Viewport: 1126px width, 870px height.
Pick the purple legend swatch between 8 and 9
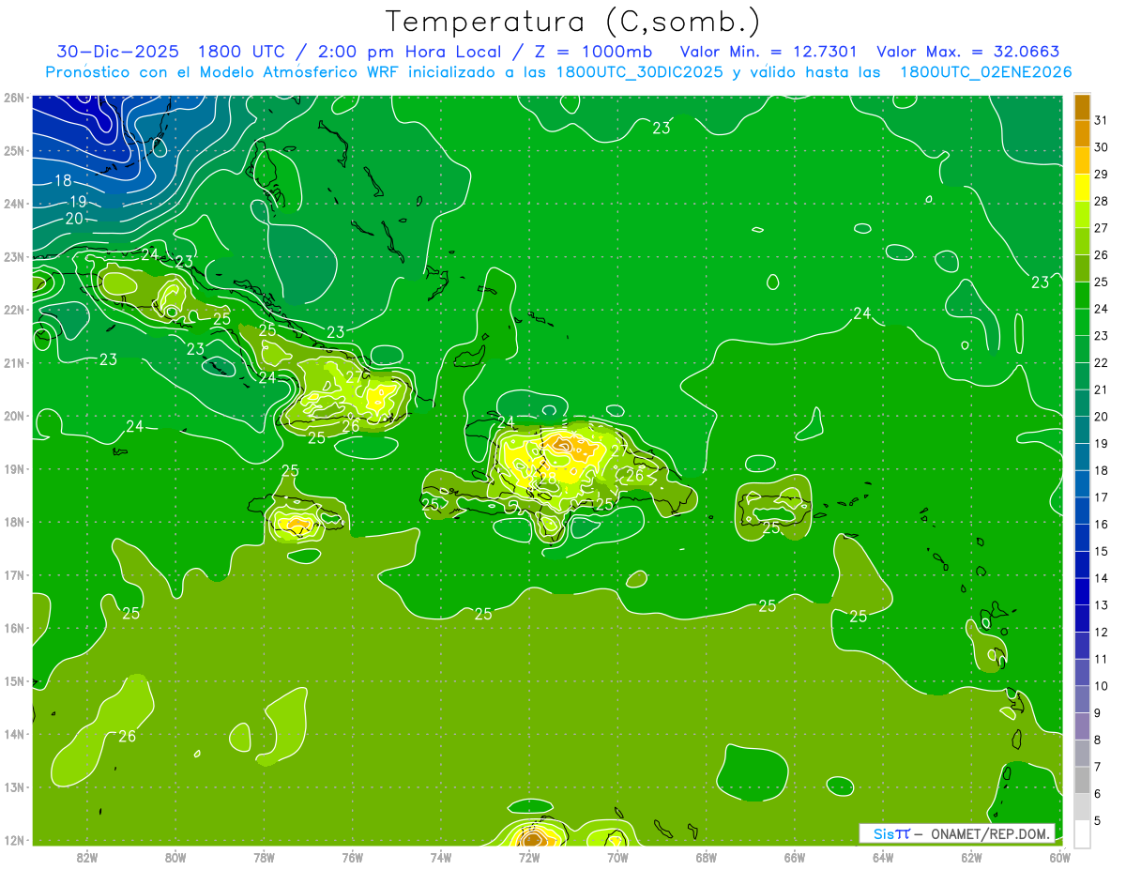coord(1082,726)
